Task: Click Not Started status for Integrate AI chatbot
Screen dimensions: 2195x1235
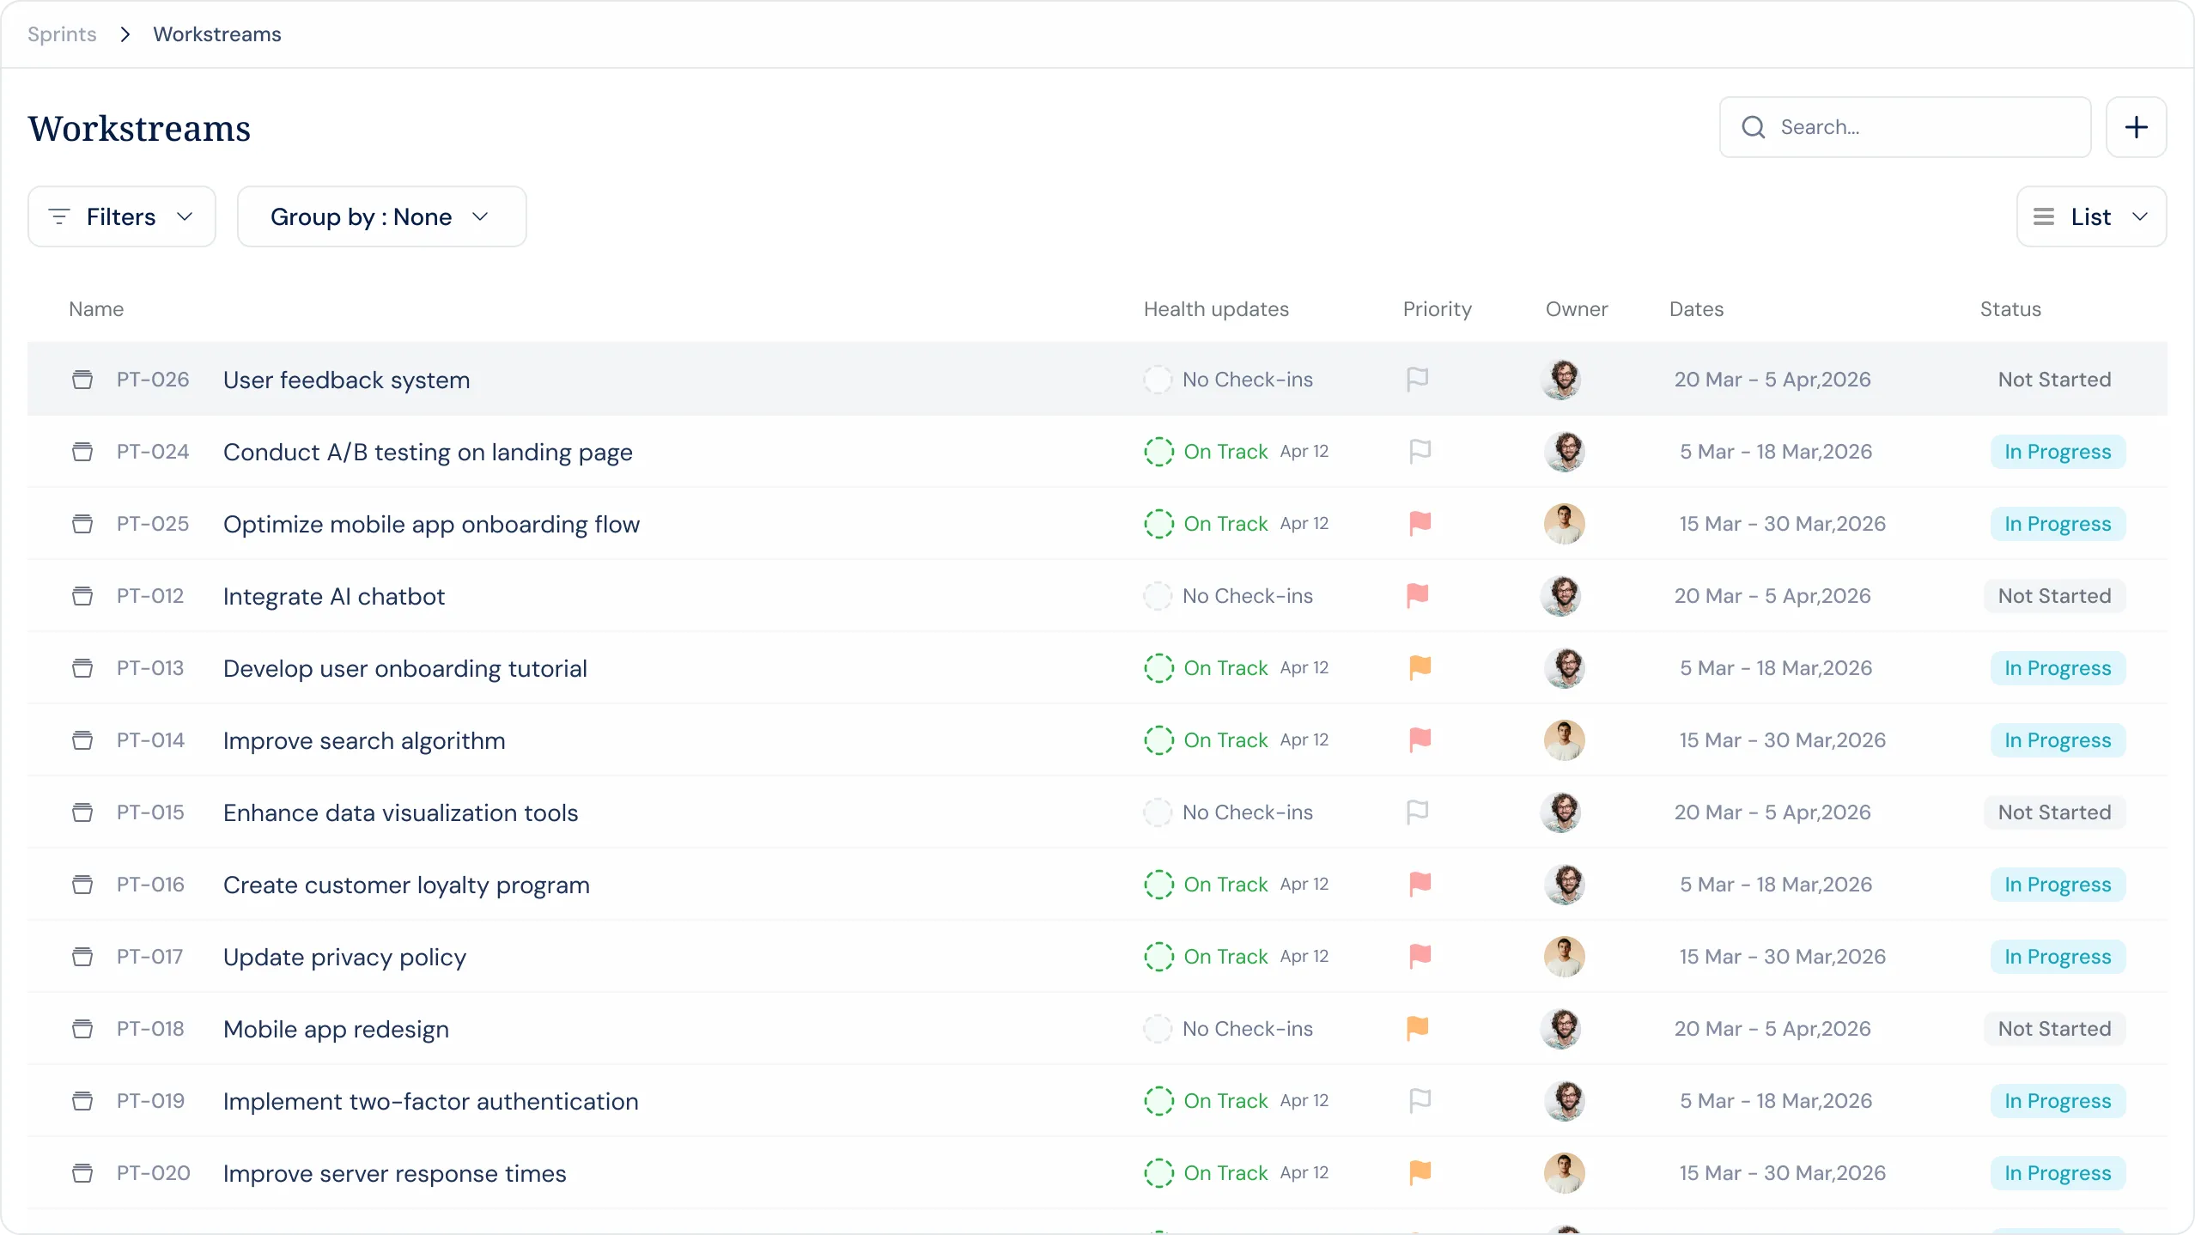Action: (2054, 596)
